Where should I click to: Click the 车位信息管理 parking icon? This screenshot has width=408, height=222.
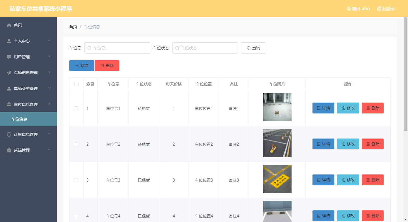point(9,104)
